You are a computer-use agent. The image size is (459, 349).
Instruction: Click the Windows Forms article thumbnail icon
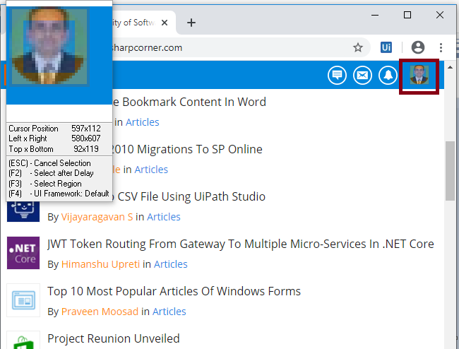pyautogui.click(x=23, y=300)
